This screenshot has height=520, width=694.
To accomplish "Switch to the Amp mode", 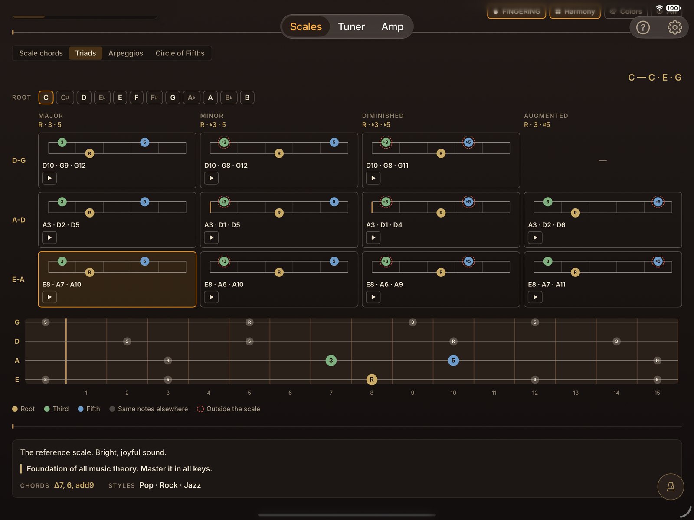I will pyautogui.click(x=393, y=27).
